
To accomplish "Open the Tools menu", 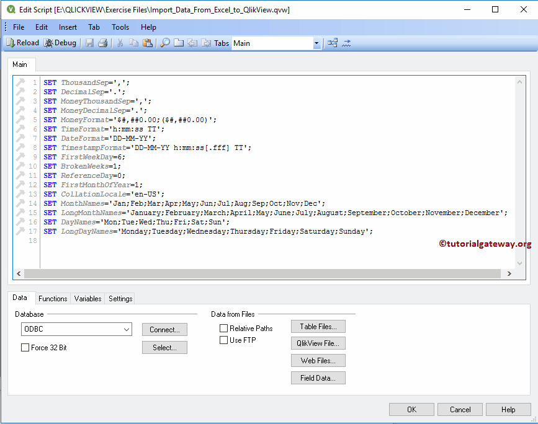I will coord(120,27).
